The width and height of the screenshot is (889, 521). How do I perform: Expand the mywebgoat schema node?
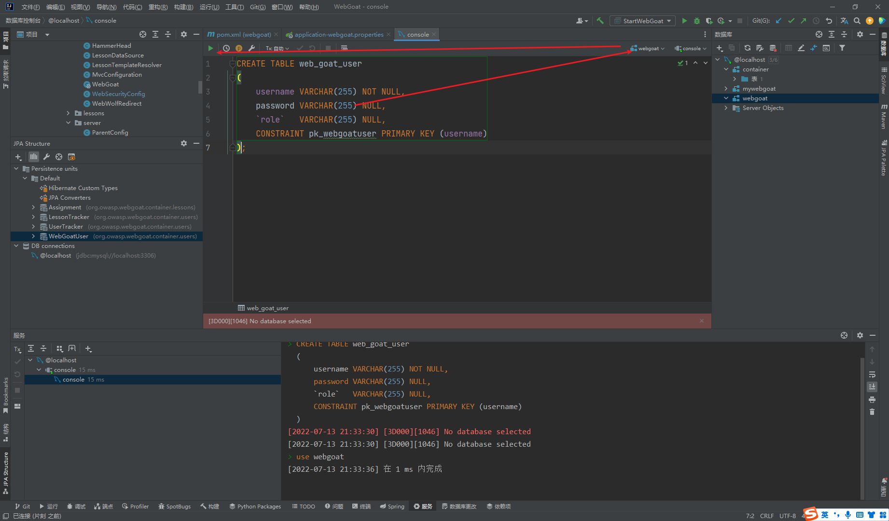click(726, 89)
